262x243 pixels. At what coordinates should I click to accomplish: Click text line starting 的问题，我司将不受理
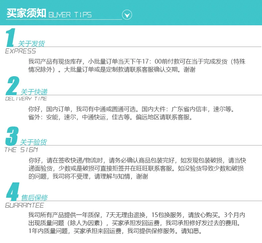pyautogui.click(x=88, y=176)
